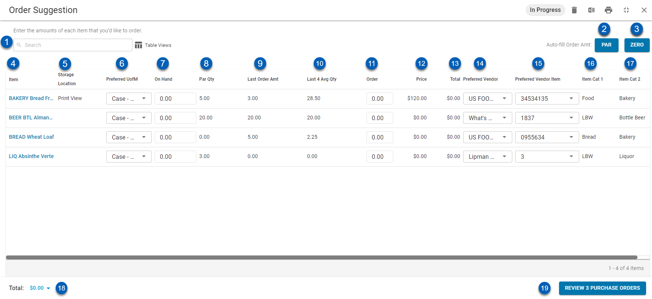652x299 pixels.
Task: Open the BAKERY Bread item link
Action: 31,98
